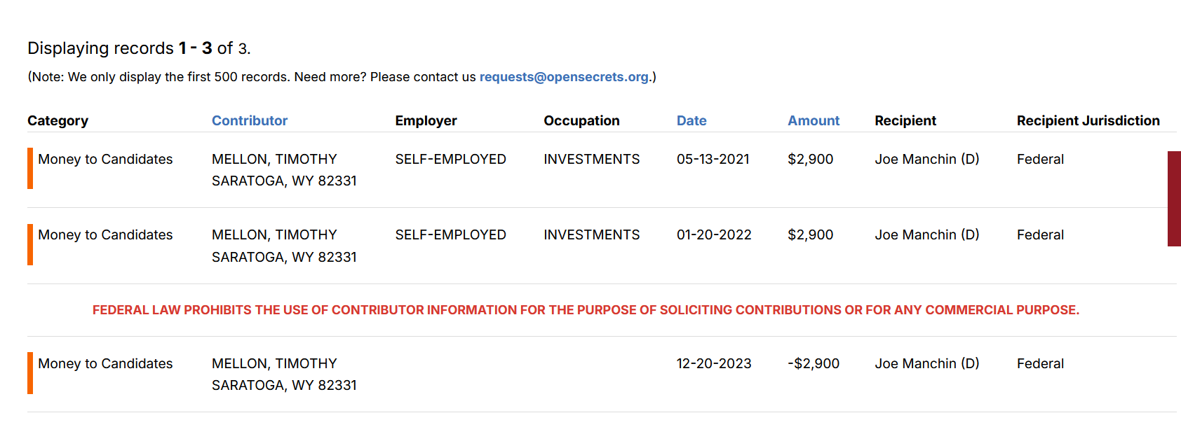Sort records by Contributor column header
This screenshot has width=1181, height=427.
[x=250, y=120]
